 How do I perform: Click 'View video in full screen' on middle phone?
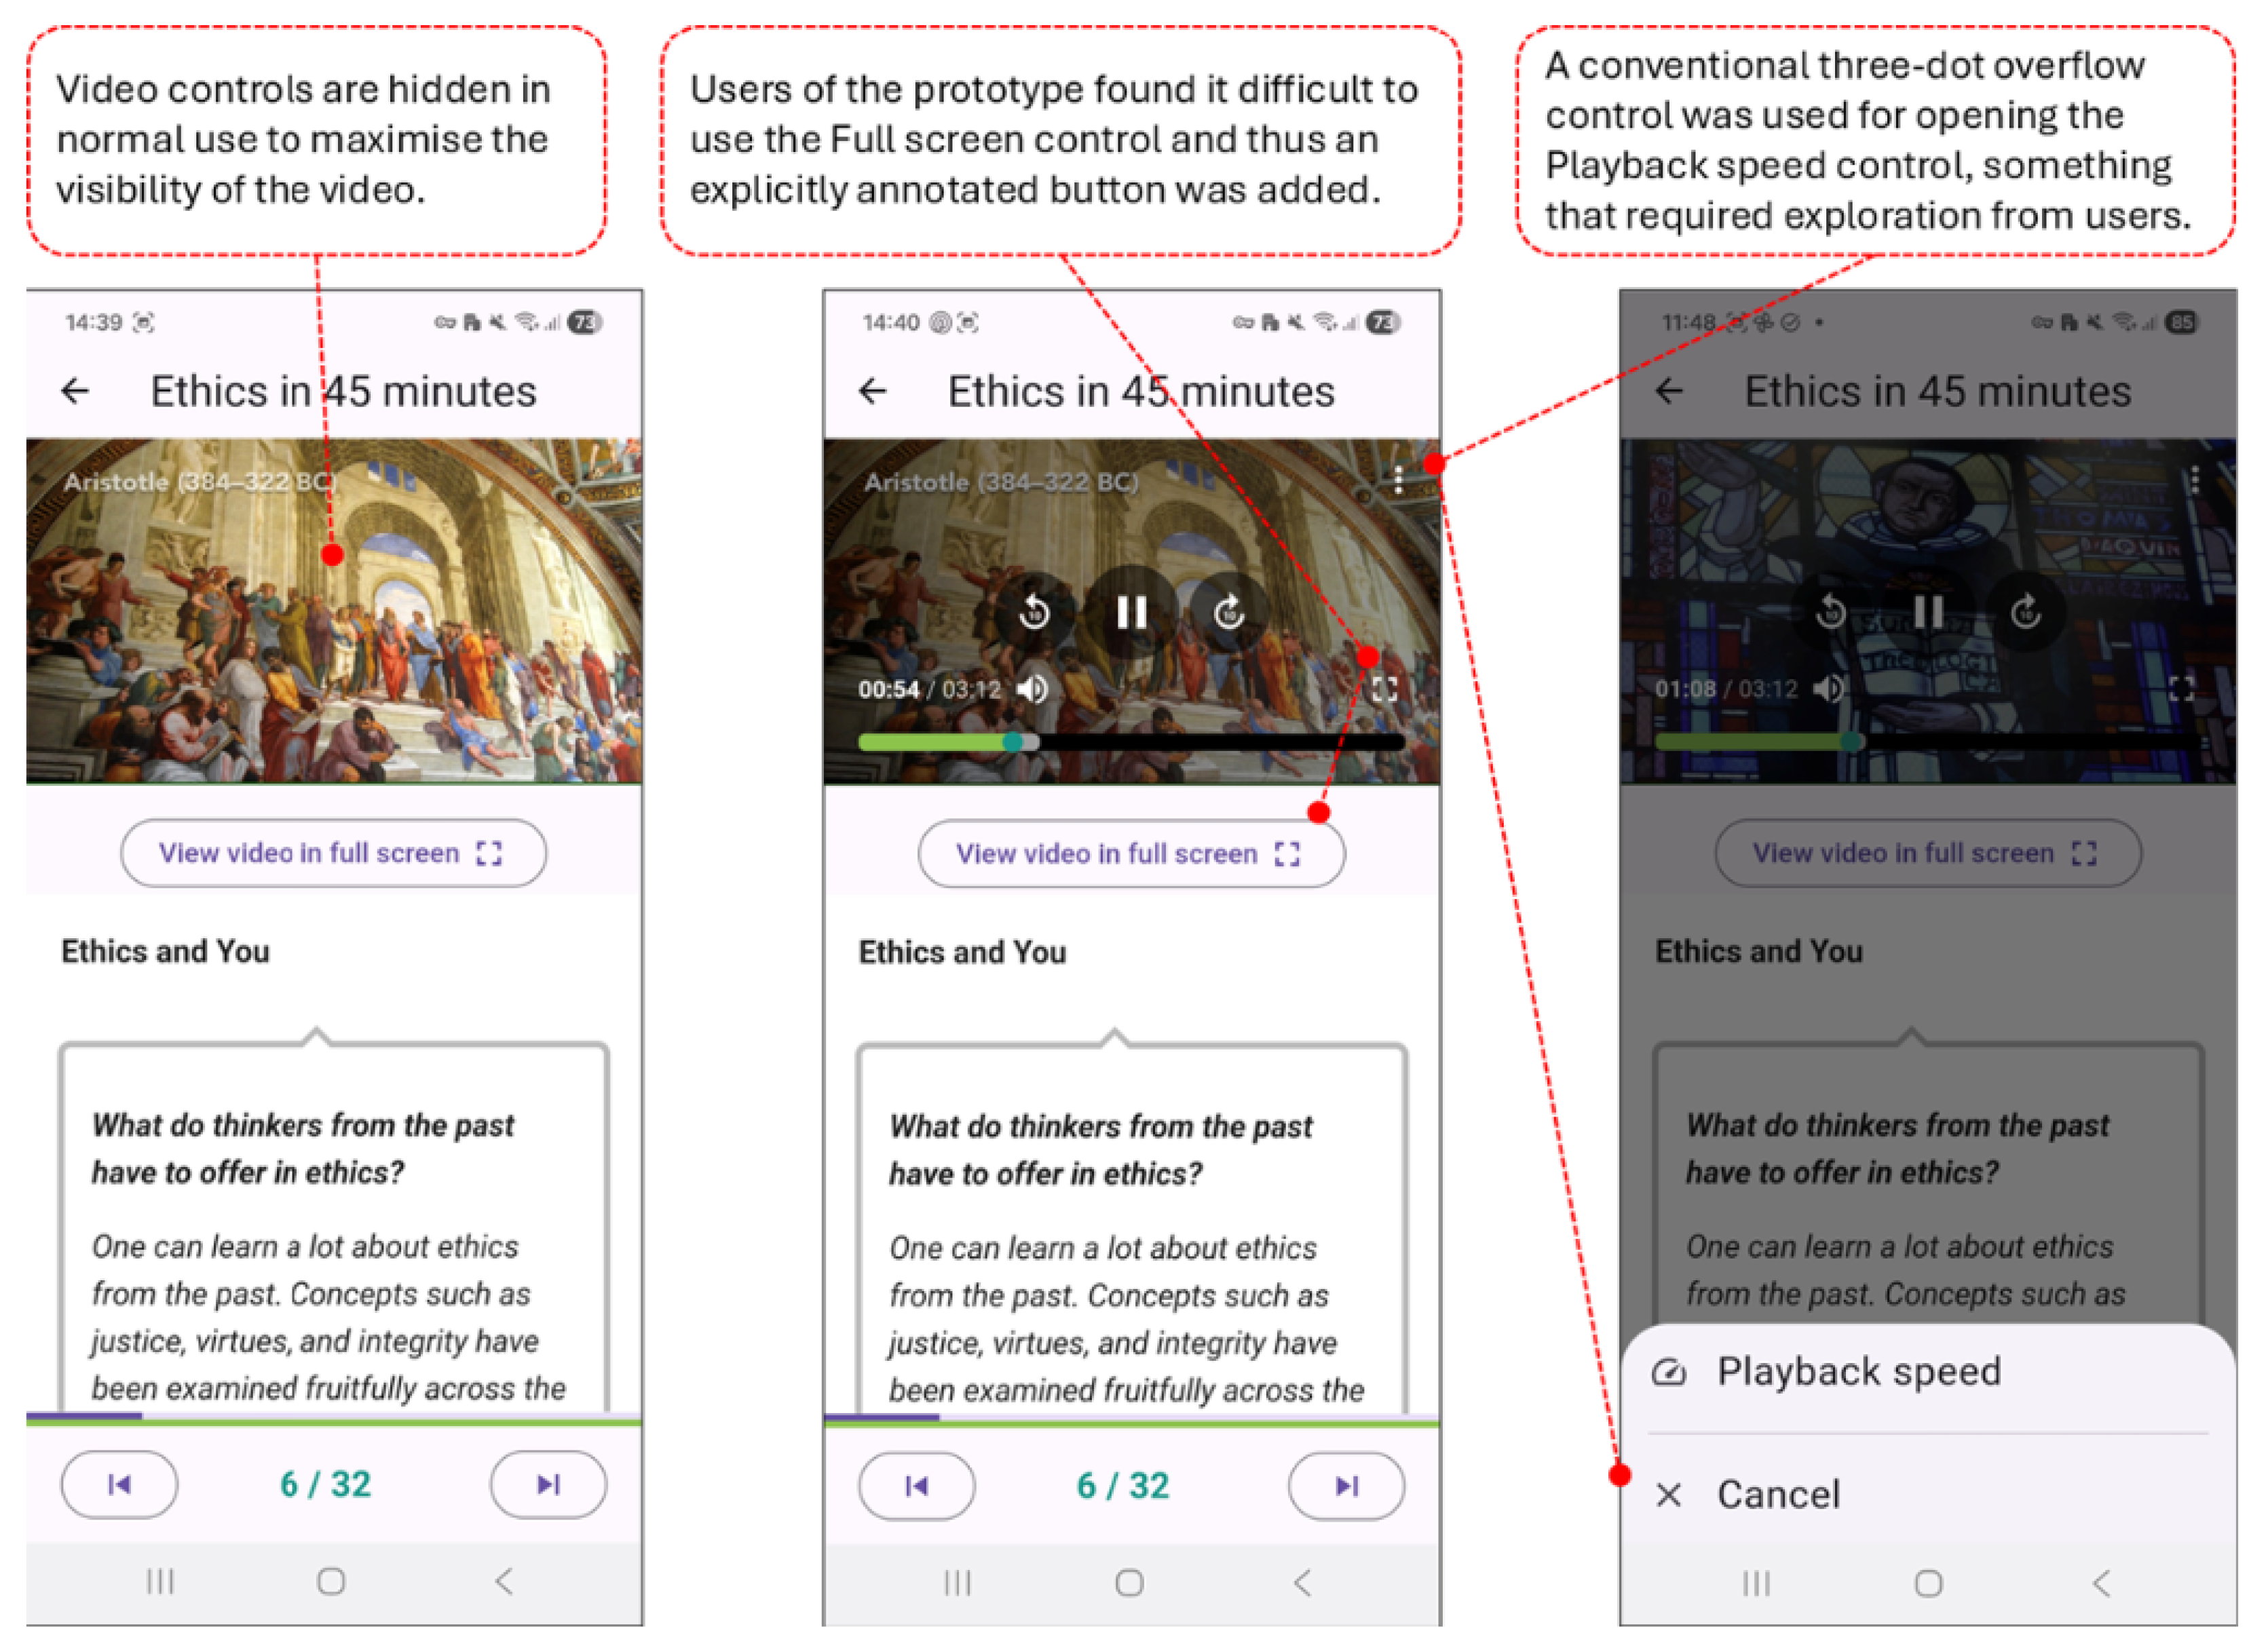pyautogui.click(x=1131, y=854)
